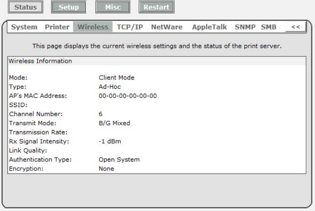Image resolution: width=315 pixels, height=211 pixels.
Task: Switch to the System tab
Action: point(24,27)
